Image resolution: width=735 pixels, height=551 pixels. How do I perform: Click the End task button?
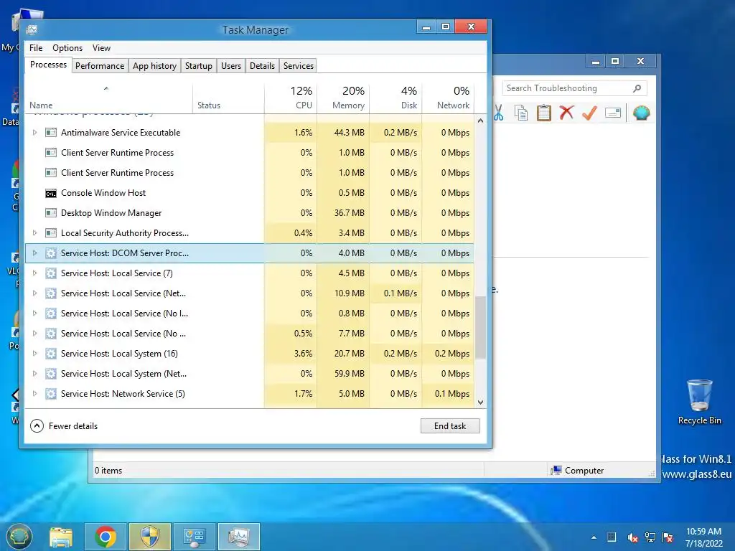pyautogui.click(x=450, y=426)
